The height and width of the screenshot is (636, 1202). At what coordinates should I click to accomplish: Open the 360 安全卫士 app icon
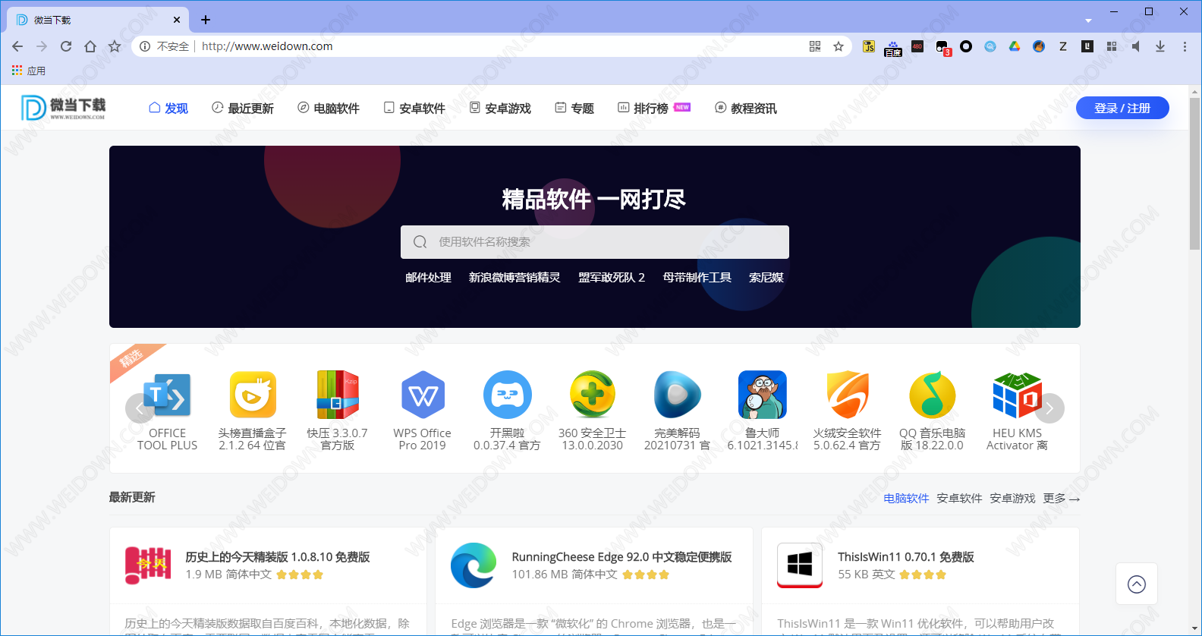593,395
